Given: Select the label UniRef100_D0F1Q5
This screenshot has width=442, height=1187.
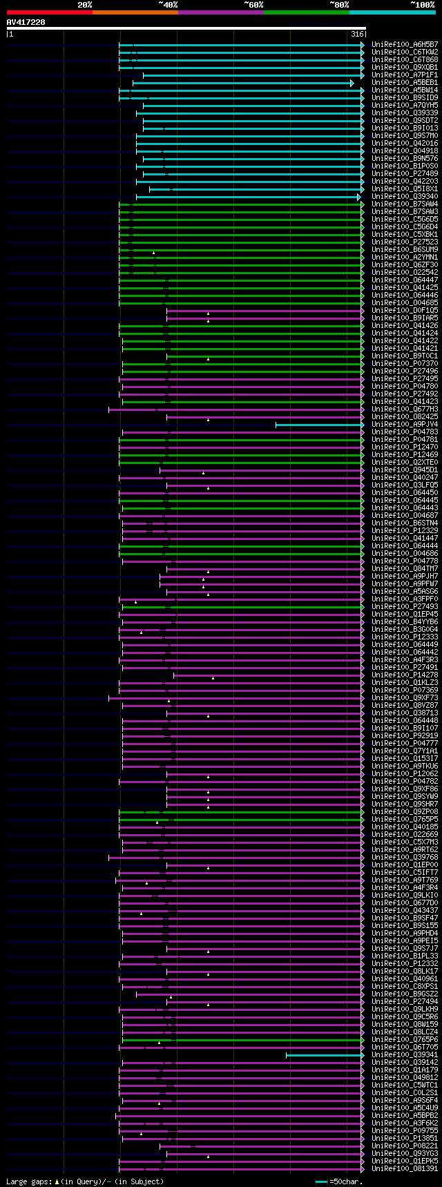Looking at the screenshot, I should [405, 310].
